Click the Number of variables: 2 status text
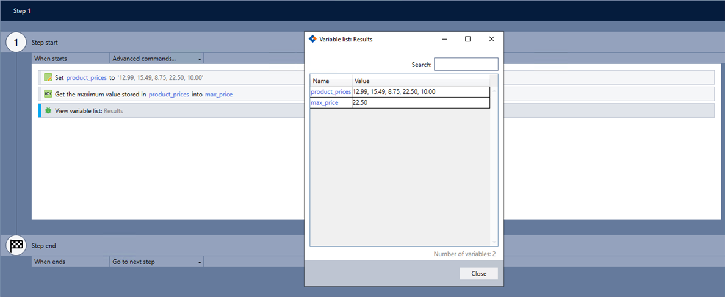This screenshot has height=297, width=725. [x=464, y=254]
